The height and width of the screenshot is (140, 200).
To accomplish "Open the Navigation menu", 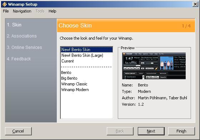I will [22, 11].
